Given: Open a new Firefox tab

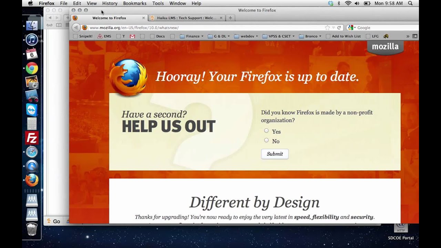Looking at the screenshot, I should (230, 18).
